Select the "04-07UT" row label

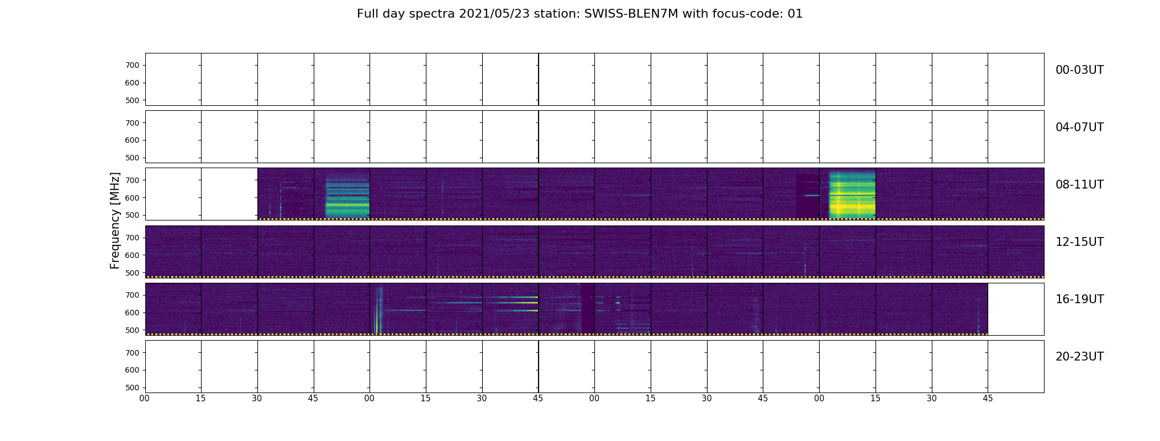[1079, 127]
